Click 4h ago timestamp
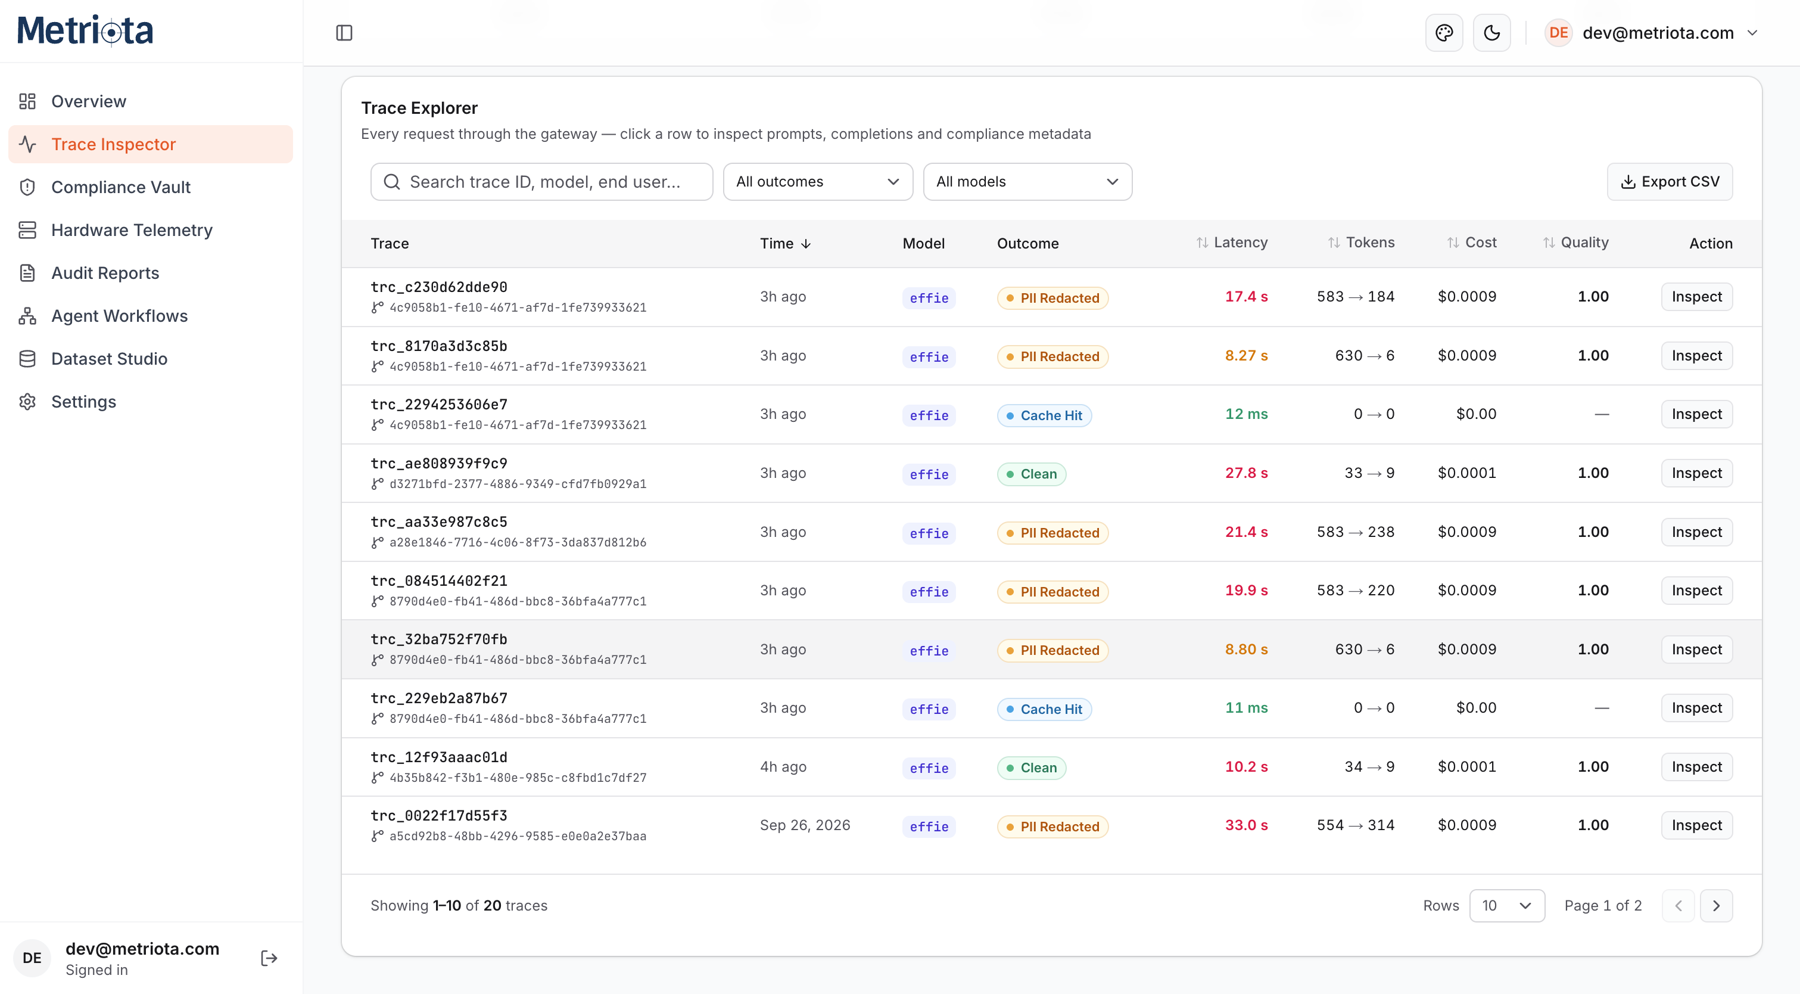Screen dimensions: 1800x994 783,767
